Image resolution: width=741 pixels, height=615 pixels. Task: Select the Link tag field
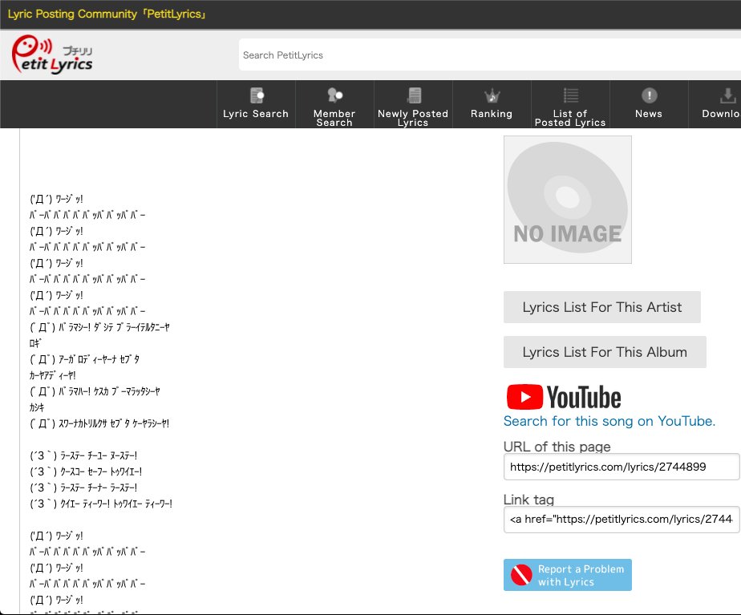(622, 519)
